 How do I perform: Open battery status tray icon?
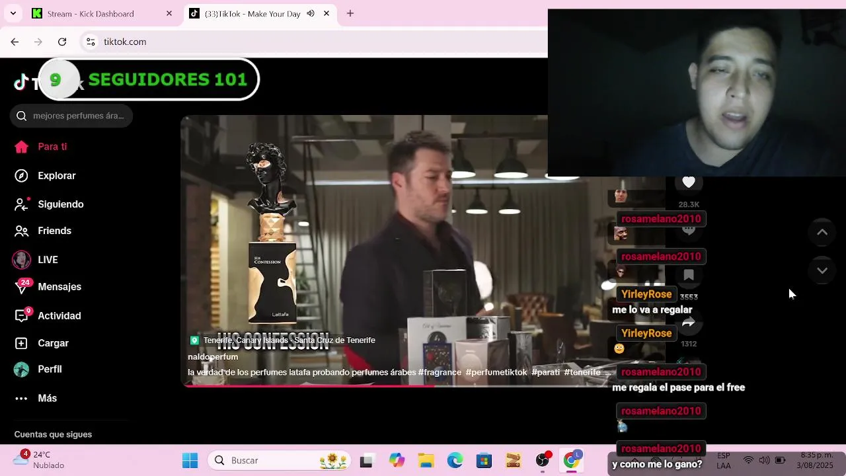[x=781, y=460]
